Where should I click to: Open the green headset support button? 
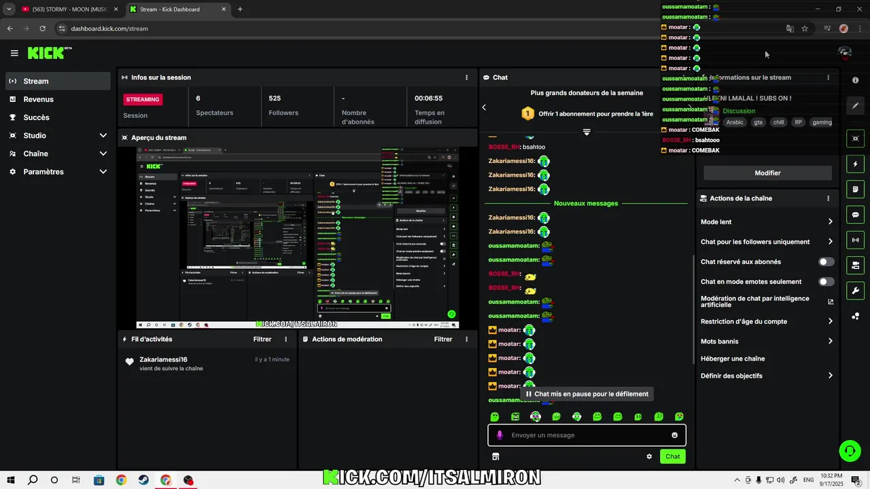[x=849, y=450]
